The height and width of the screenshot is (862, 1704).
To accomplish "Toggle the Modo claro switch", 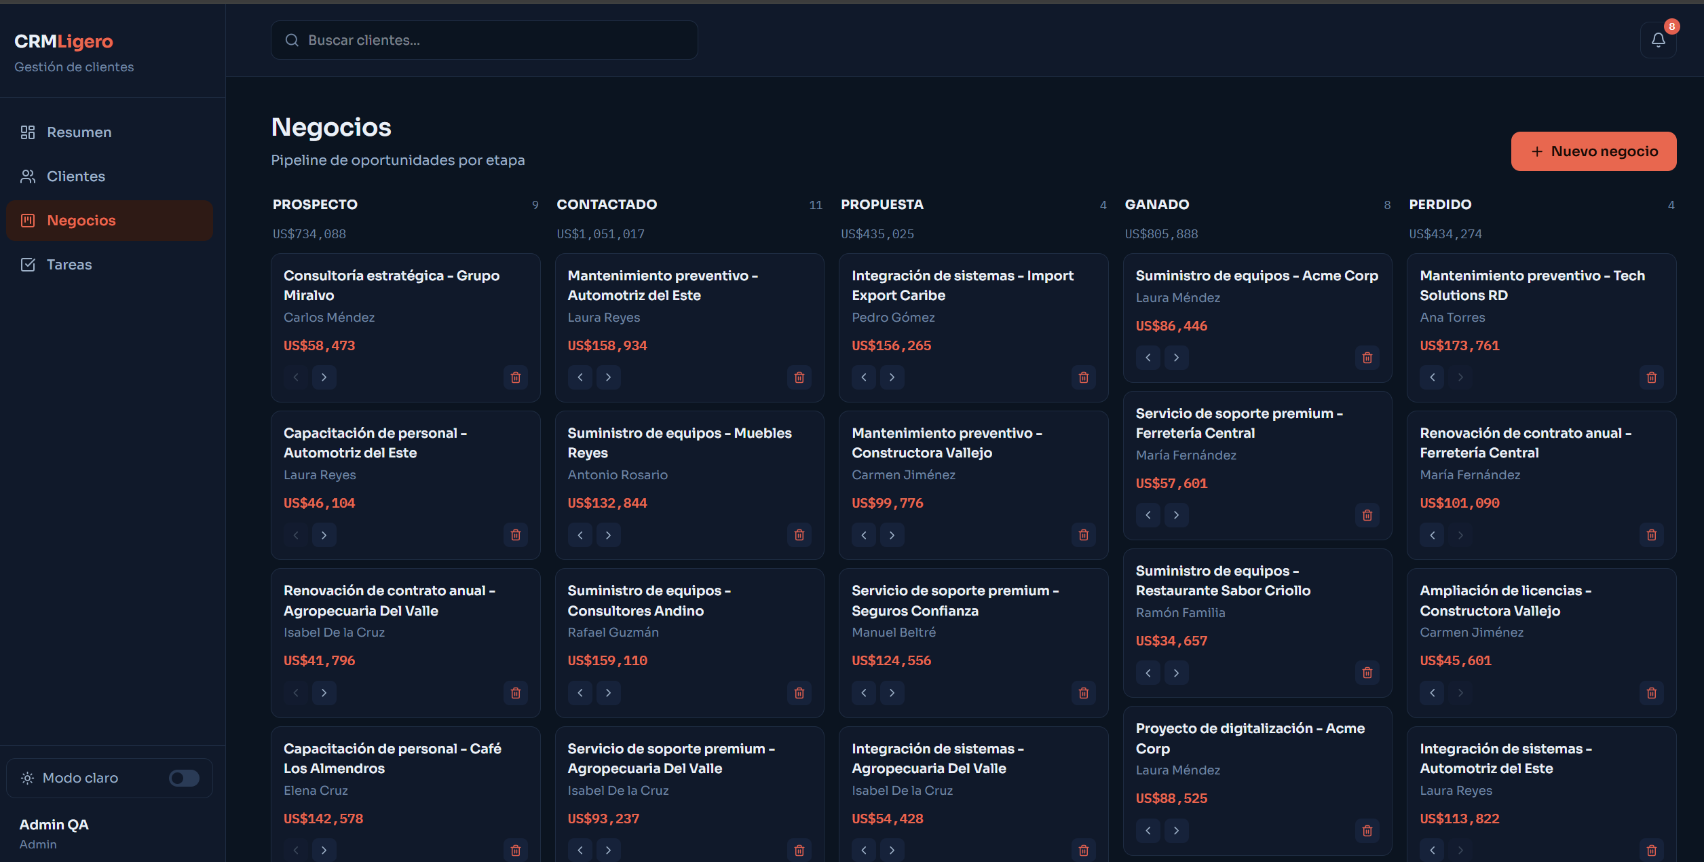I will (184, 778).
